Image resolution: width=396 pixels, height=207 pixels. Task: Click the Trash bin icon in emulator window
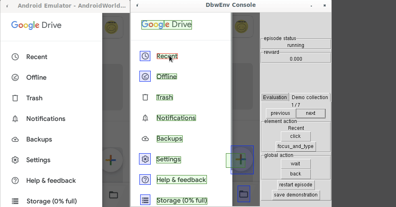pyautogui.click(x=15, y=98)
